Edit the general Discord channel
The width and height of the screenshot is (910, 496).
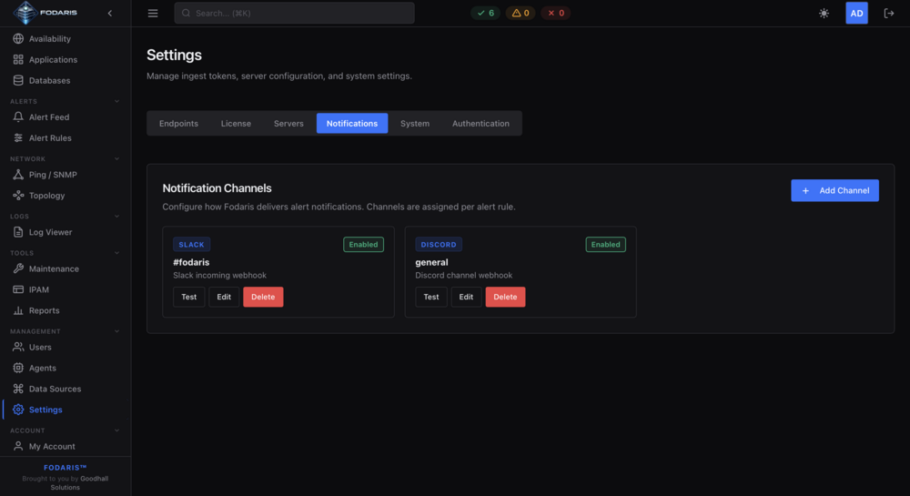pyautogui.click(x=466, y=297)
